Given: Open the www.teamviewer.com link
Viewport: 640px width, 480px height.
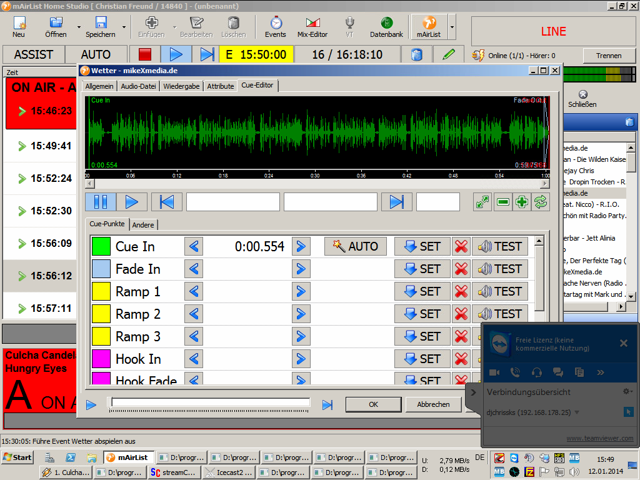Looking at the screenshot, I should [x=599, y=438].
